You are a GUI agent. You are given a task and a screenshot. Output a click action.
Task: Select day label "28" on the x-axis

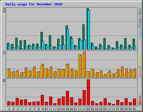pyautogui.click(x=121, y=109)
